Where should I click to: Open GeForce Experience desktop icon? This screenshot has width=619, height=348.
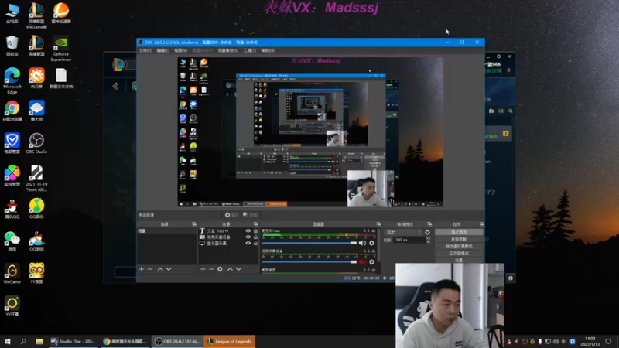coord(61,49)
